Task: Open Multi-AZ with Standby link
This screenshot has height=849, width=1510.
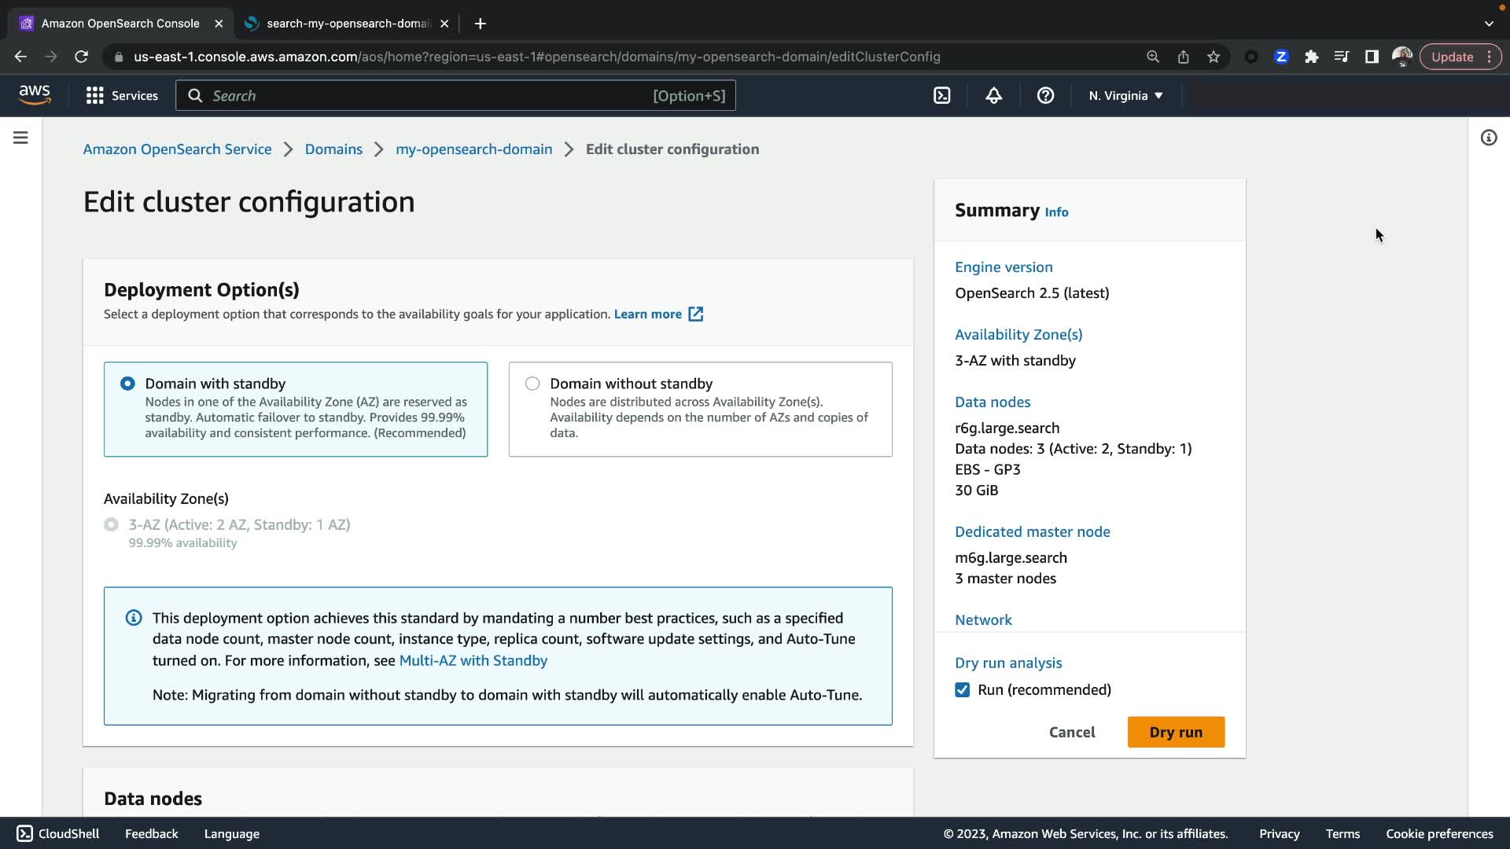Action: tap(473, 660)
